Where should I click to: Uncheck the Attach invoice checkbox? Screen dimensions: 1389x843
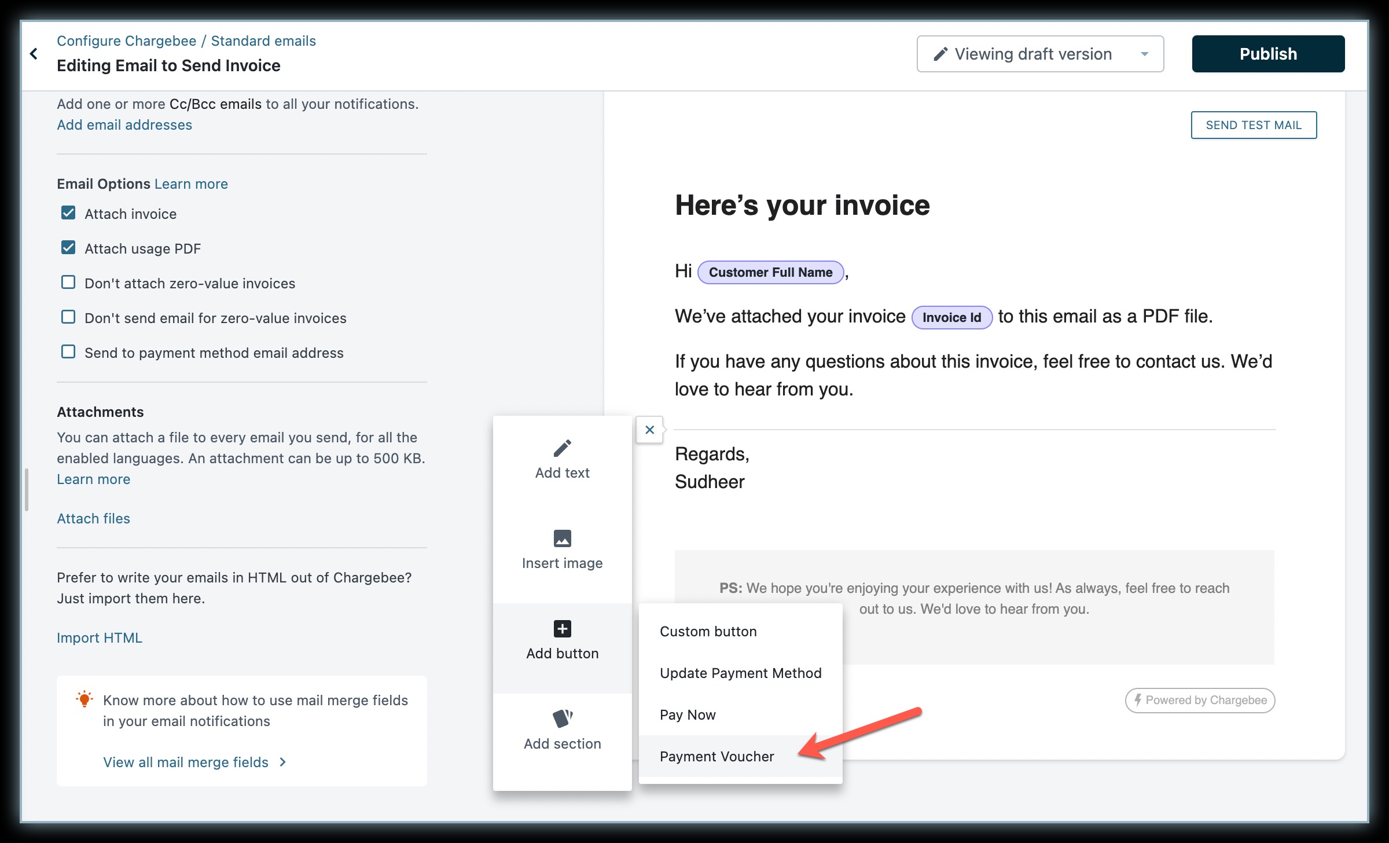(x=68, y=213)
